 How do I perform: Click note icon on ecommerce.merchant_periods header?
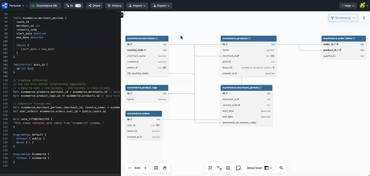[261, 88]
